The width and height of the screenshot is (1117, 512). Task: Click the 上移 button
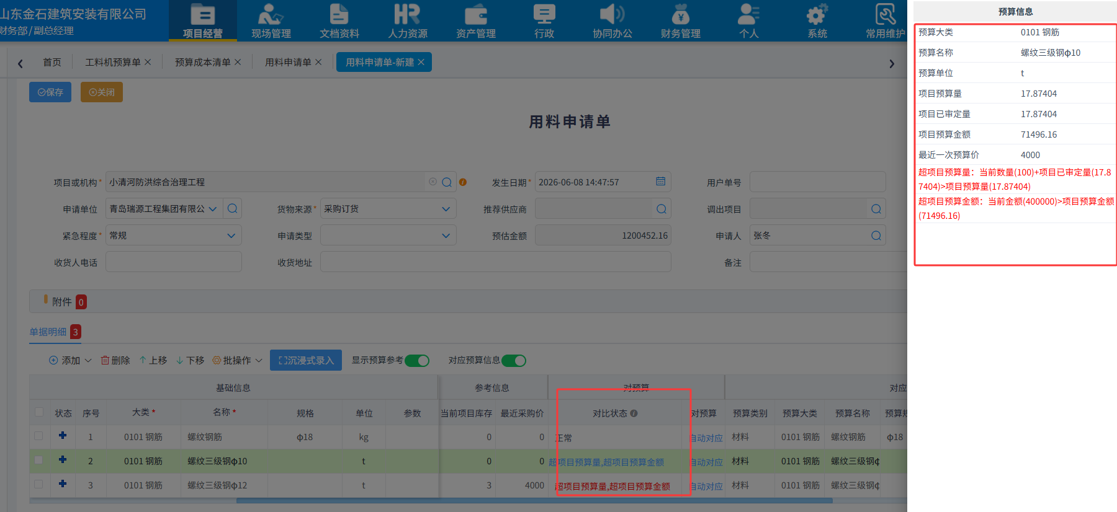click(153, 361)
